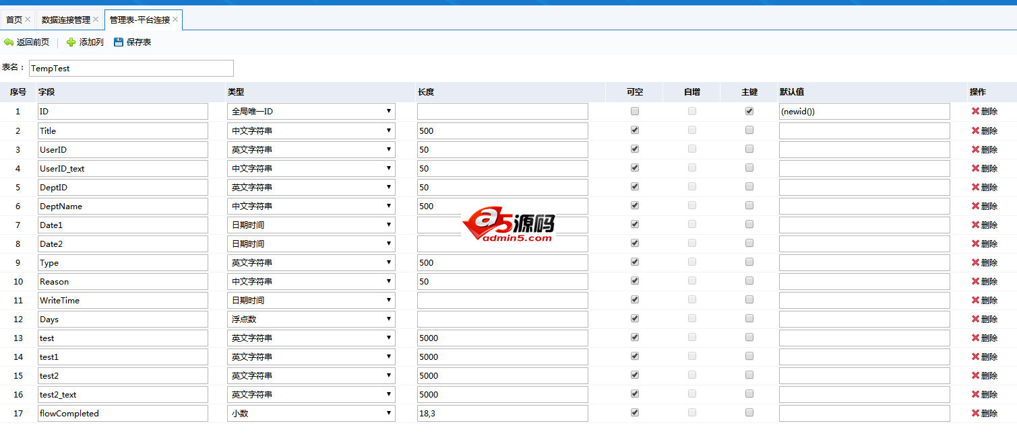Click red X delete icon in test1 row
The image size is (1017, 448).
click(x=975, y=357)
